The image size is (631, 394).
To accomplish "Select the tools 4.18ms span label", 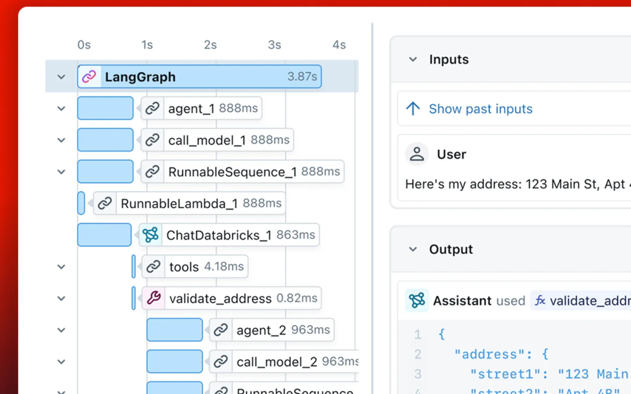I will coord(195,267).
